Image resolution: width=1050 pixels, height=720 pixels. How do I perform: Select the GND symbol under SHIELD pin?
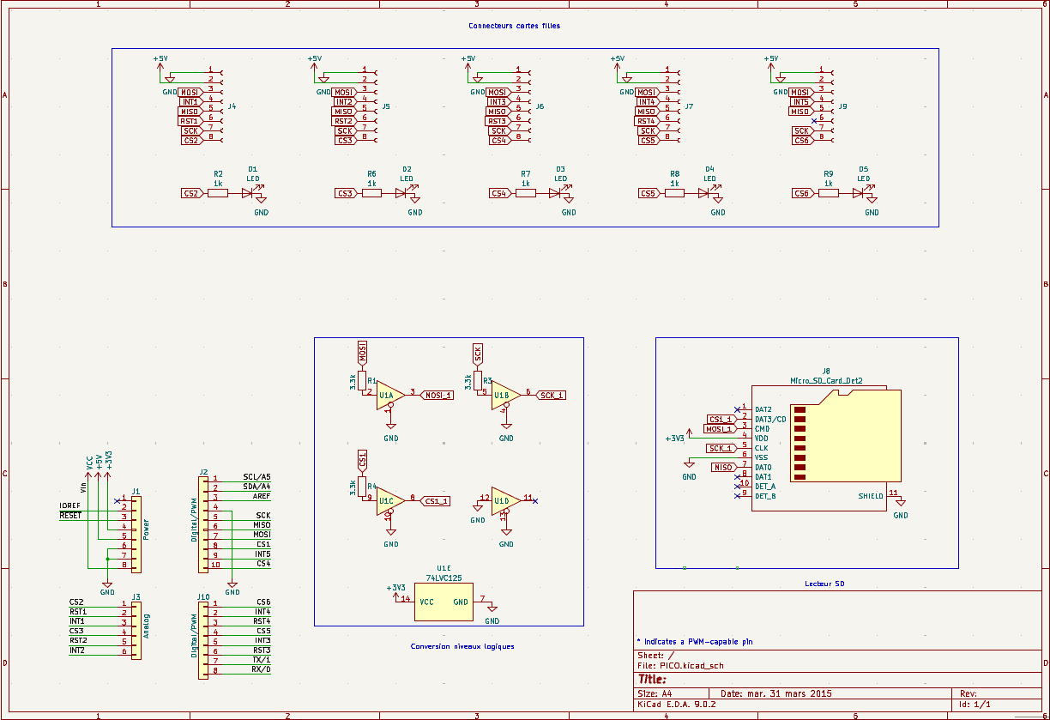(x=900, y=506)
